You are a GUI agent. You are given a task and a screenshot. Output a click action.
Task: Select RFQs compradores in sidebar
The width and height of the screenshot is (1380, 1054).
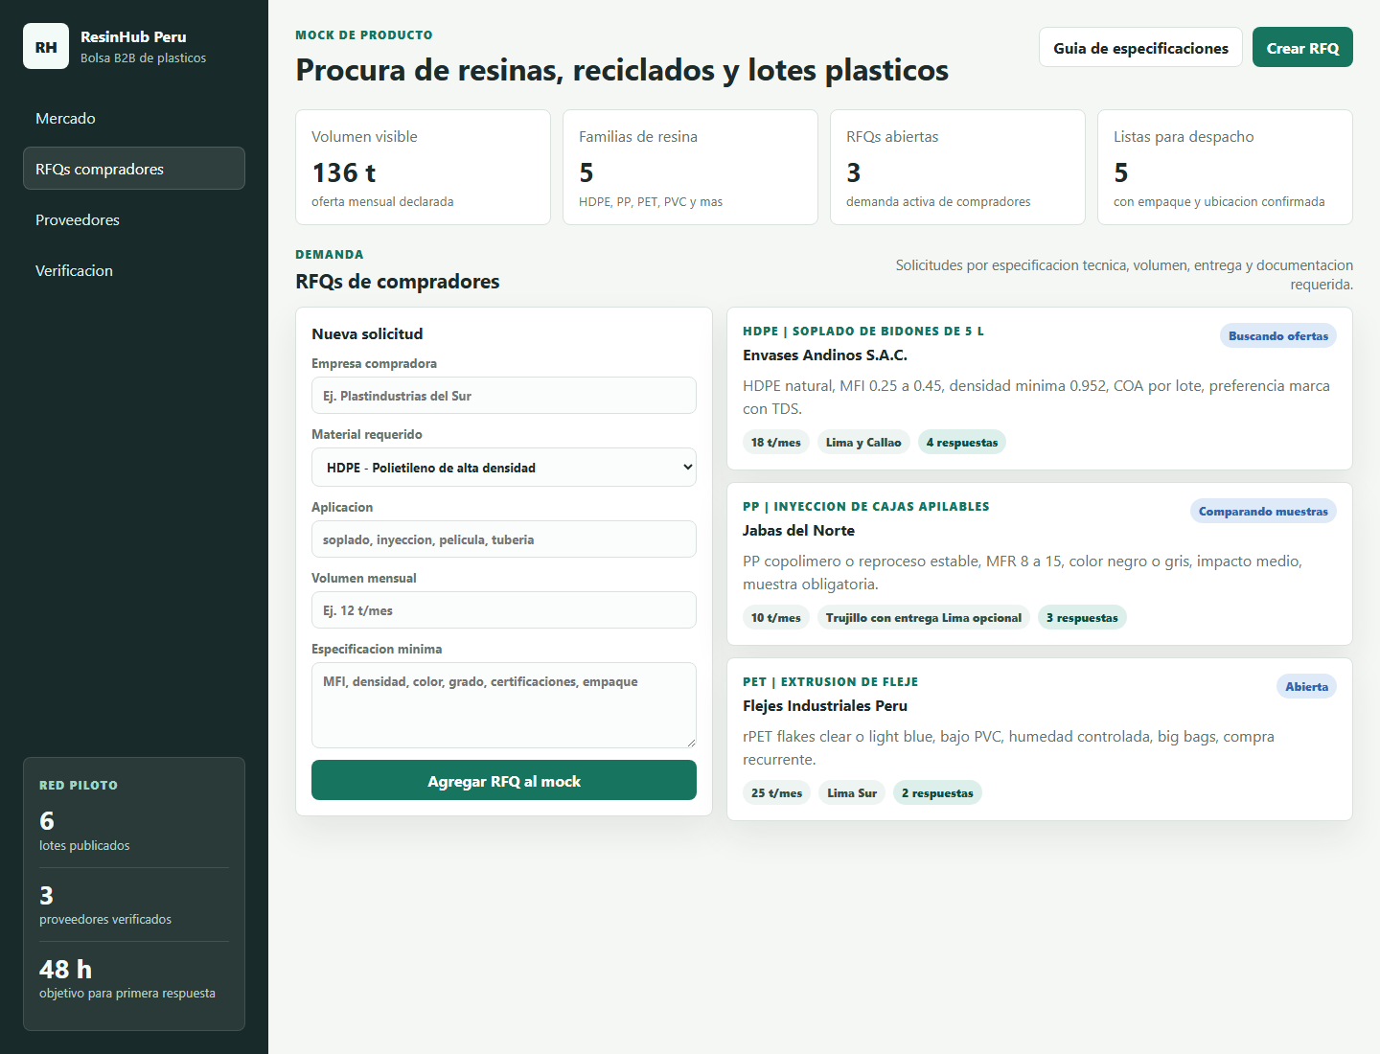click(x=134, y=169)
